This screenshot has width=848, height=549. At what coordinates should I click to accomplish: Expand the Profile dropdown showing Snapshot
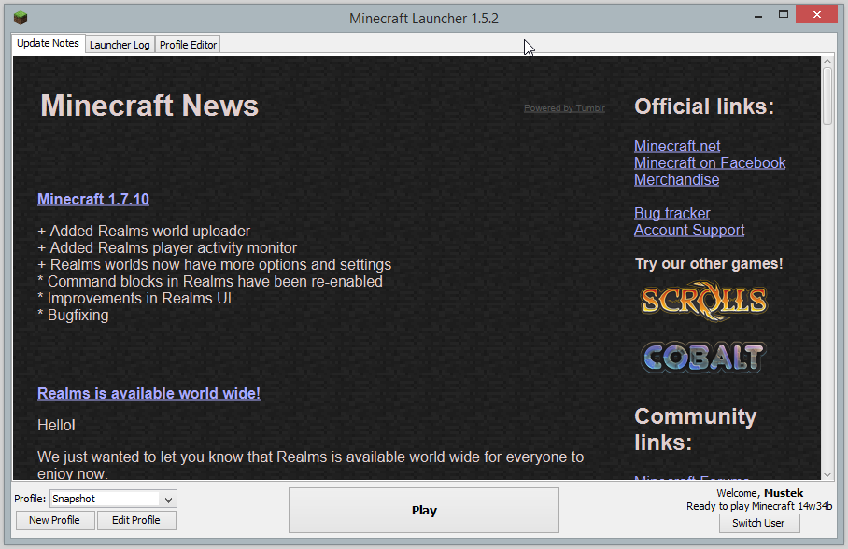114,499
